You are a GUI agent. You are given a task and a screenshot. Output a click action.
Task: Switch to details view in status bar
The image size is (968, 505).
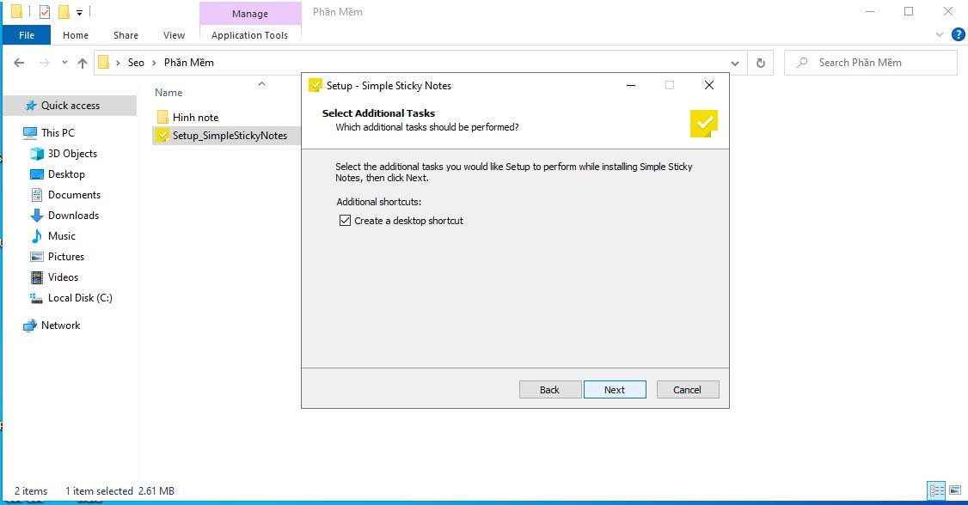click(936, 490)
